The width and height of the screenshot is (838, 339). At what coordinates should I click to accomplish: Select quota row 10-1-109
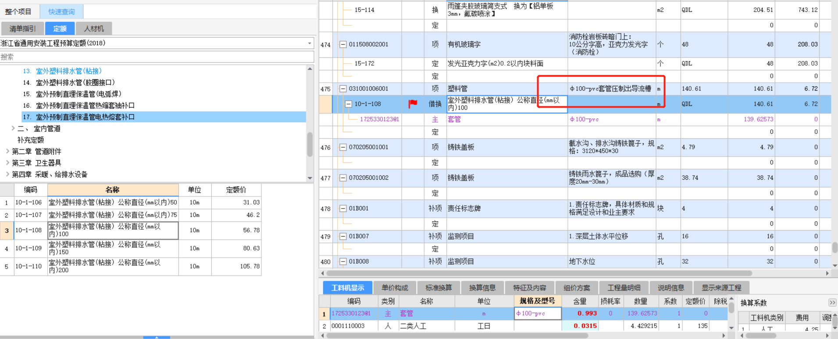coord(131,248)
